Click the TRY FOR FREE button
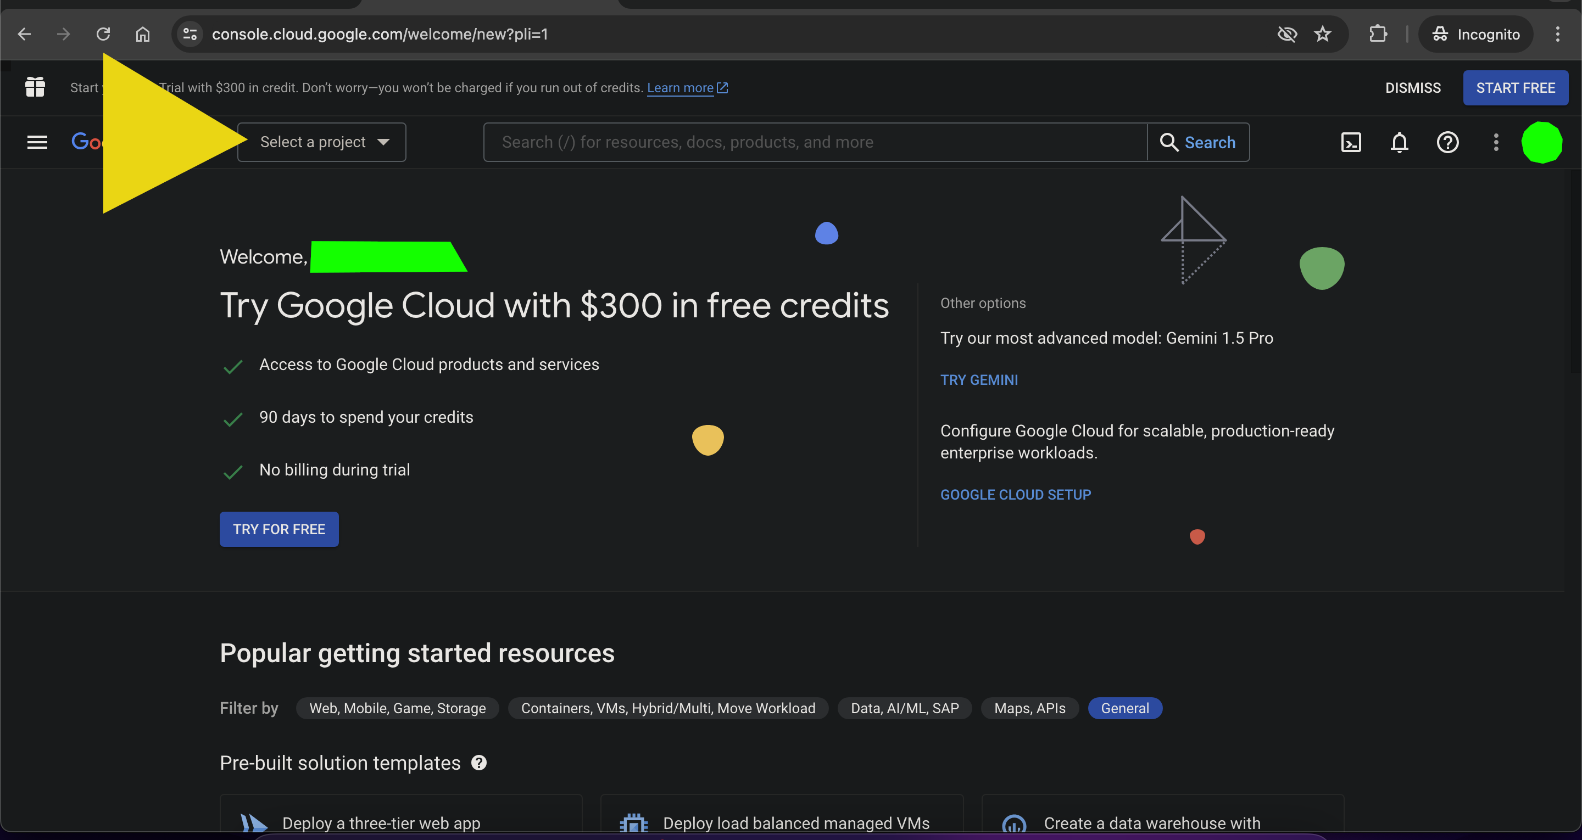The width and height of the screenshot is (1582, 840). click(279, 529)
